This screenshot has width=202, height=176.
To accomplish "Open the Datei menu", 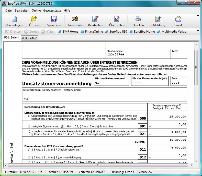I will (x=9, y=11).
